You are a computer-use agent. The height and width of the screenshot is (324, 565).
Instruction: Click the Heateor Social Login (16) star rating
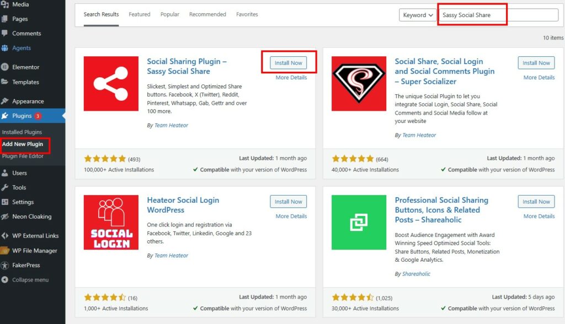104,298
